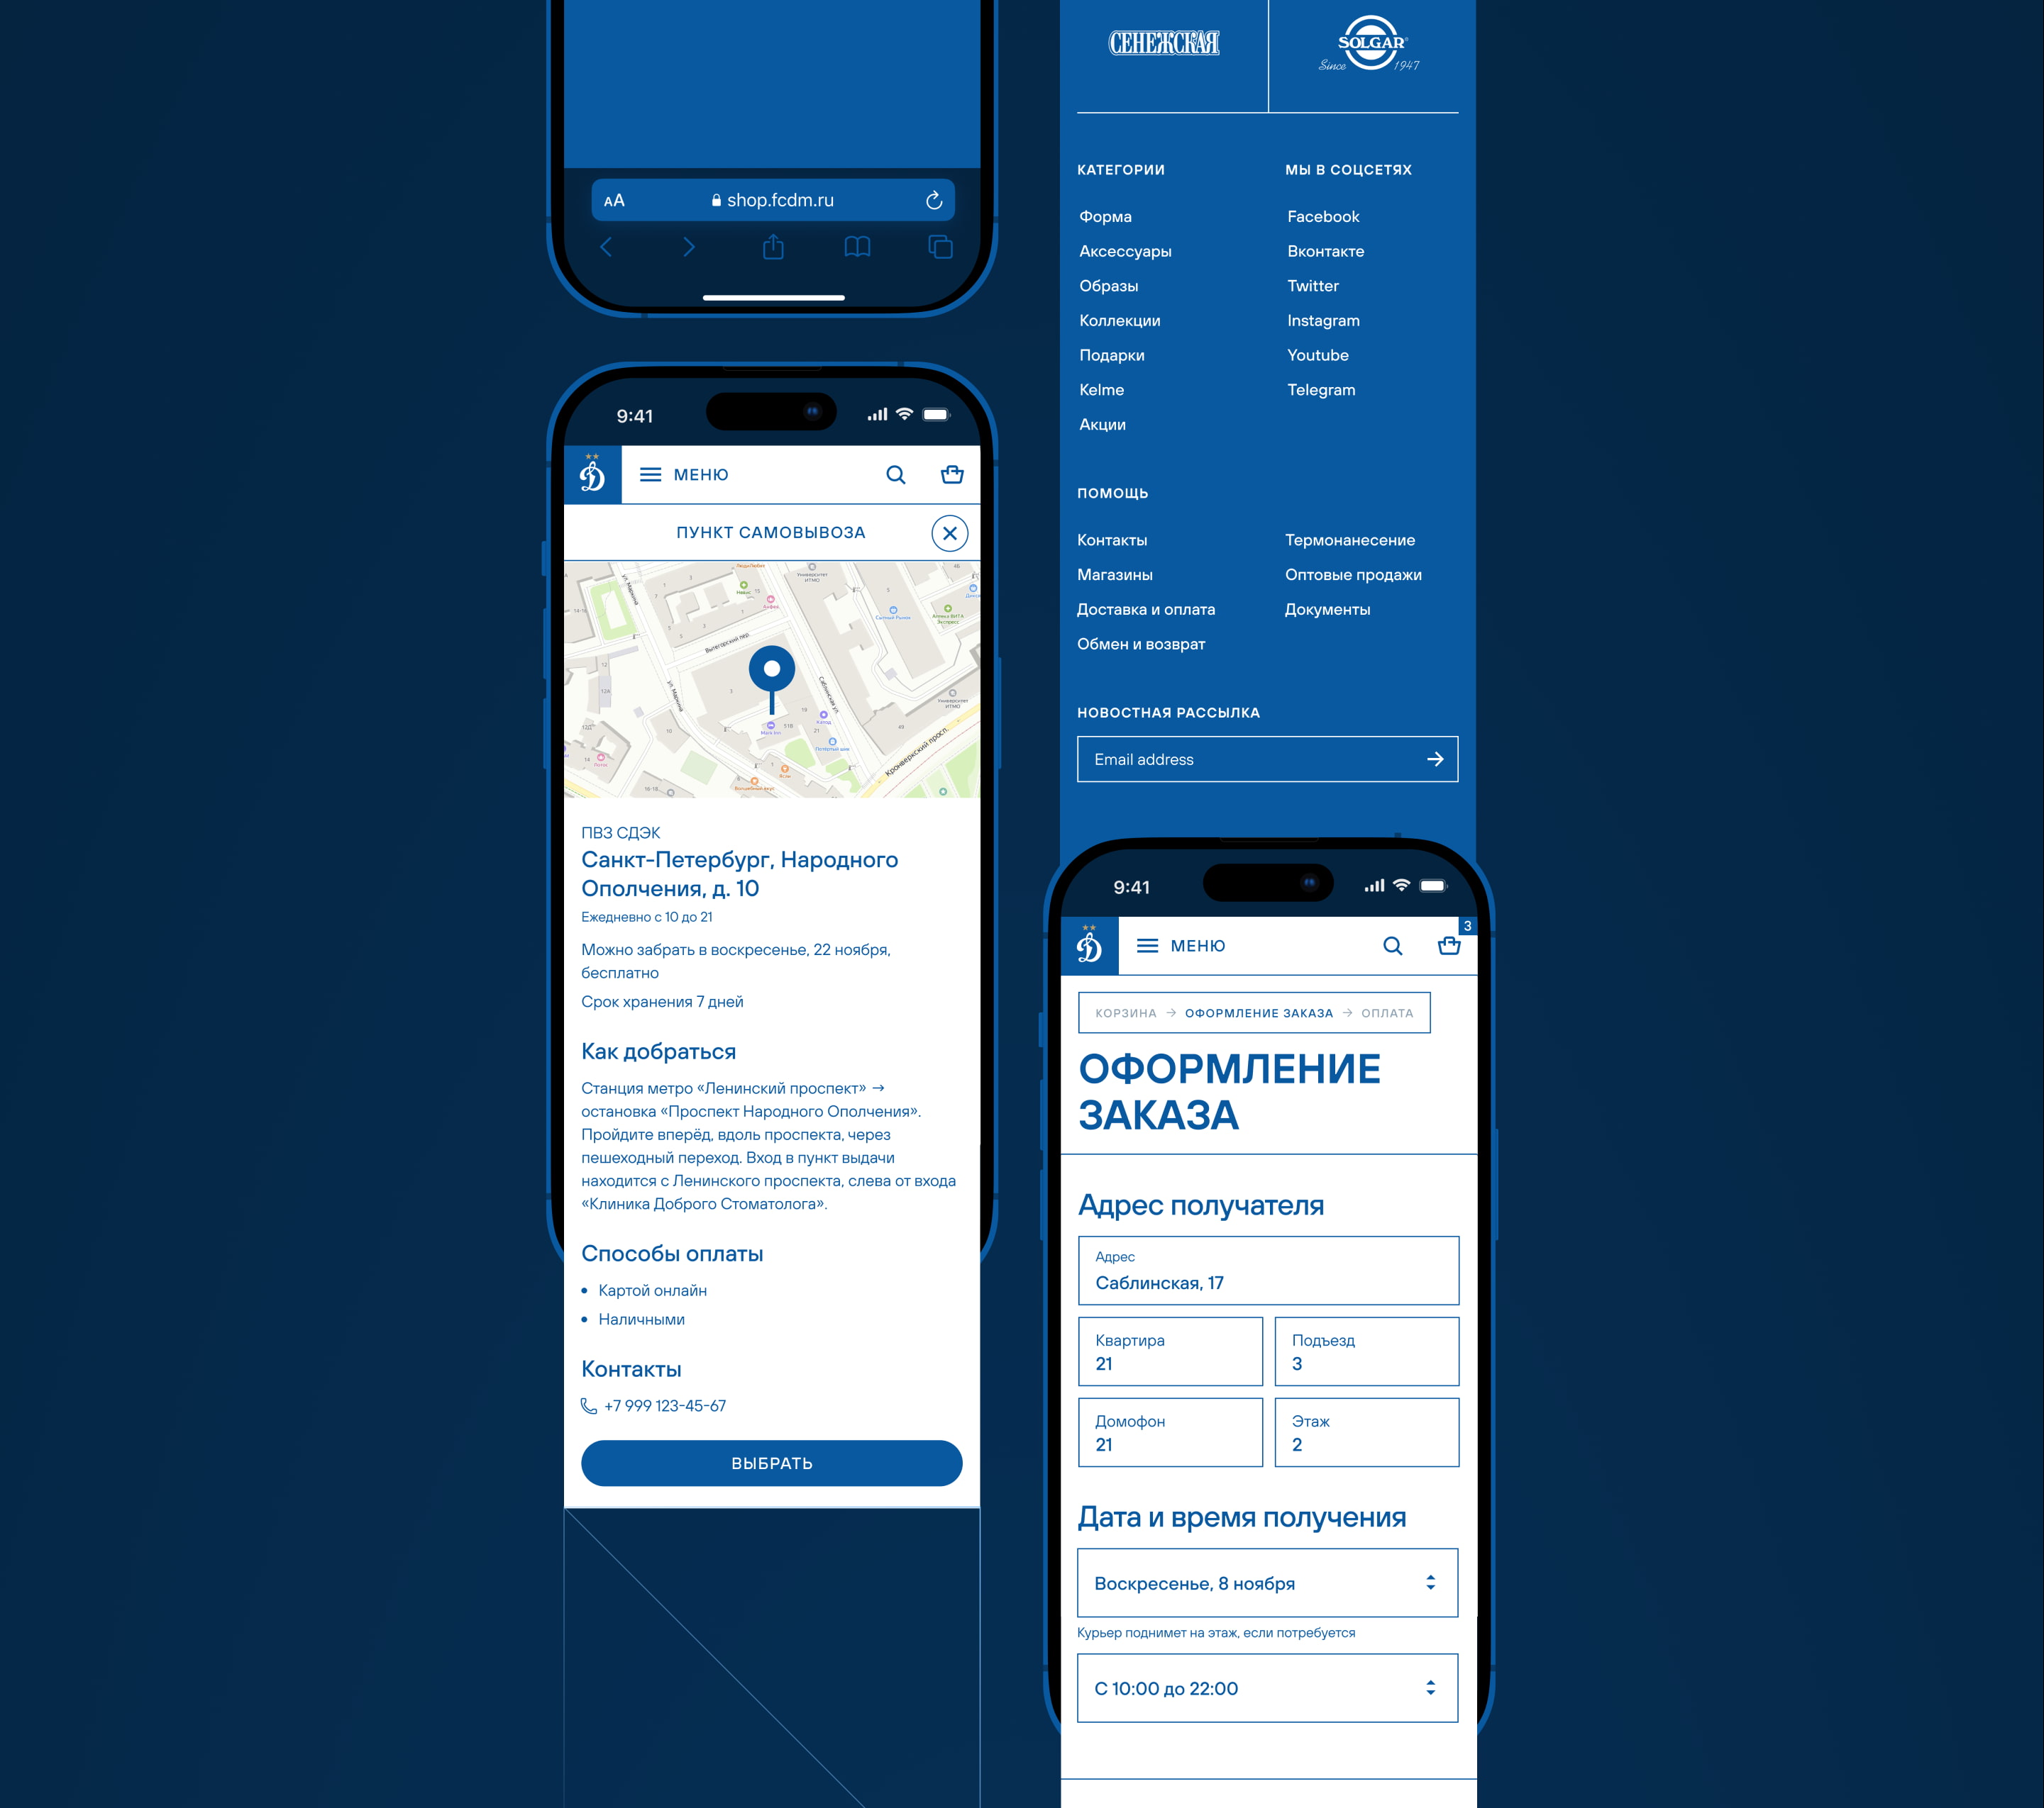The height and width of the screenshot is (1808, 2044).
Task: Click the email newsletter submit arrow button
Action: pos(1435,759)
